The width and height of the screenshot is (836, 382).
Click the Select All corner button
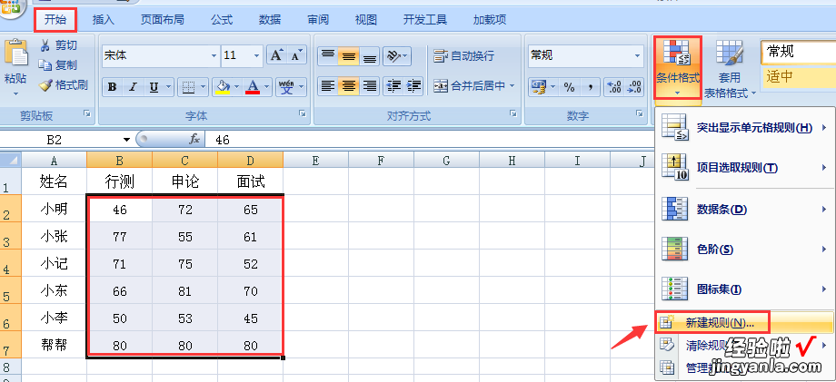pyautogui.click(x=11, y=160)
